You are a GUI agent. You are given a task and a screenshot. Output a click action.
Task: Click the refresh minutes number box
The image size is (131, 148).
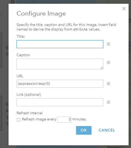click(x=64, y=120)
